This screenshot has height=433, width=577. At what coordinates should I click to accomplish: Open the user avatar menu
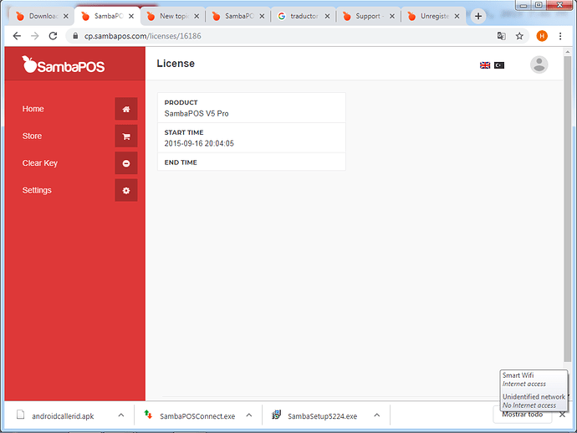coord(539,64)
